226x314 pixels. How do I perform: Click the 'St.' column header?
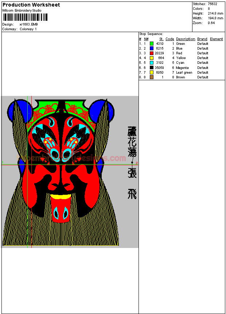[161, 39]
